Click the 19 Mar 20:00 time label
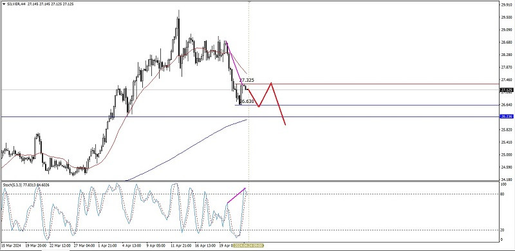The width and height of the screenshot is (515, 251). (35, 245)
